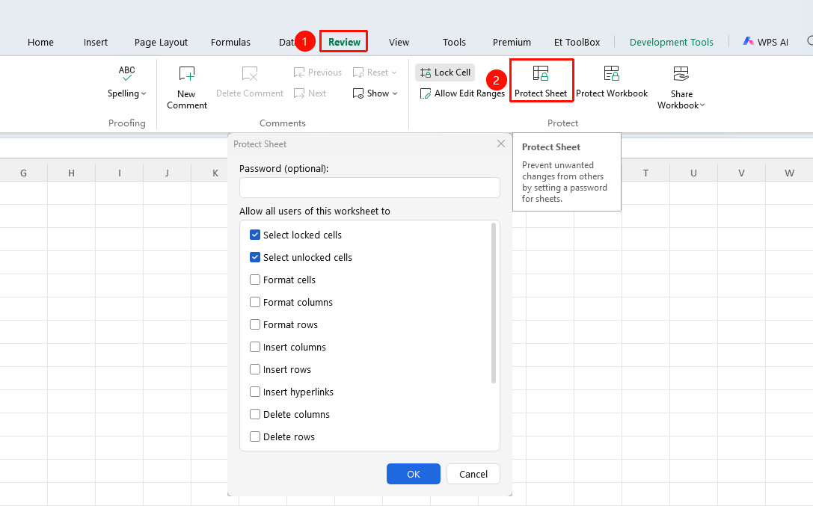Click the permissions list scrollbar
This screenshot has width=813, height=506.
point(494,303)
